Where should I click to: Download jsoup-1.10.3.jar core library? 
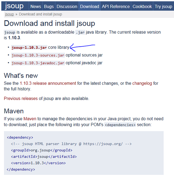click(x=29, y=48)
